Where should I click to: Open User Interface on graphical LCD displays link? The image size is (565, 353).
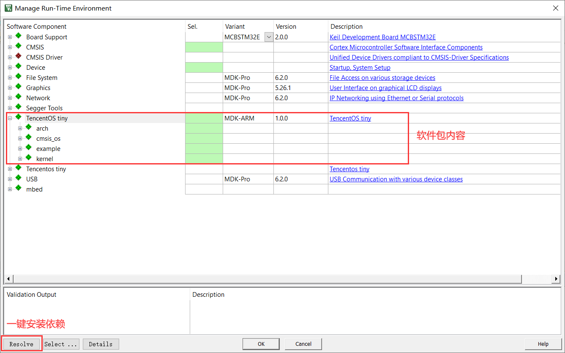coord(385,88)
